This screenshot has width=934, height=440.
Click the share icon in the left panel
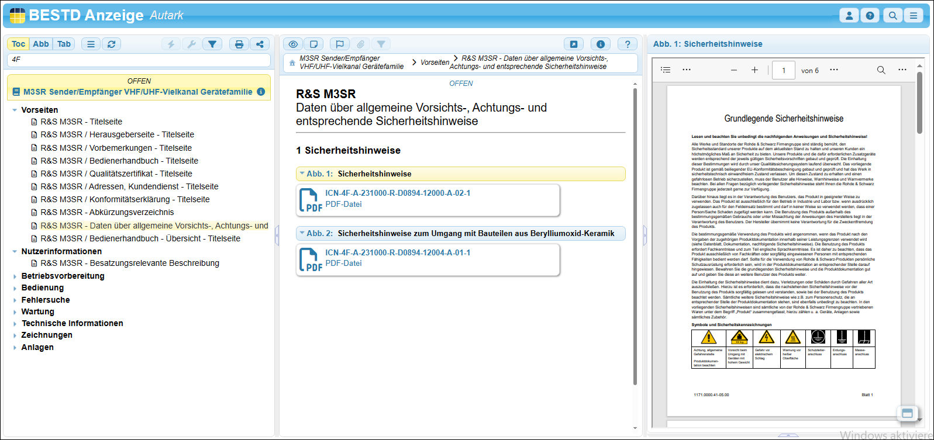(x=260, y=44)
